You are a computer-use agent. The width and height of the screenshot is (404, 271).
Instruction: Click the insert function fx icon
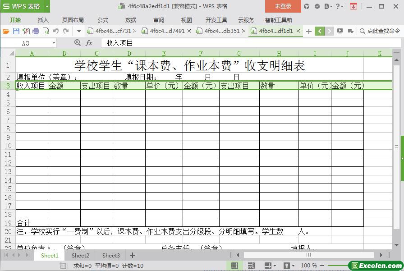coord(89,43)
